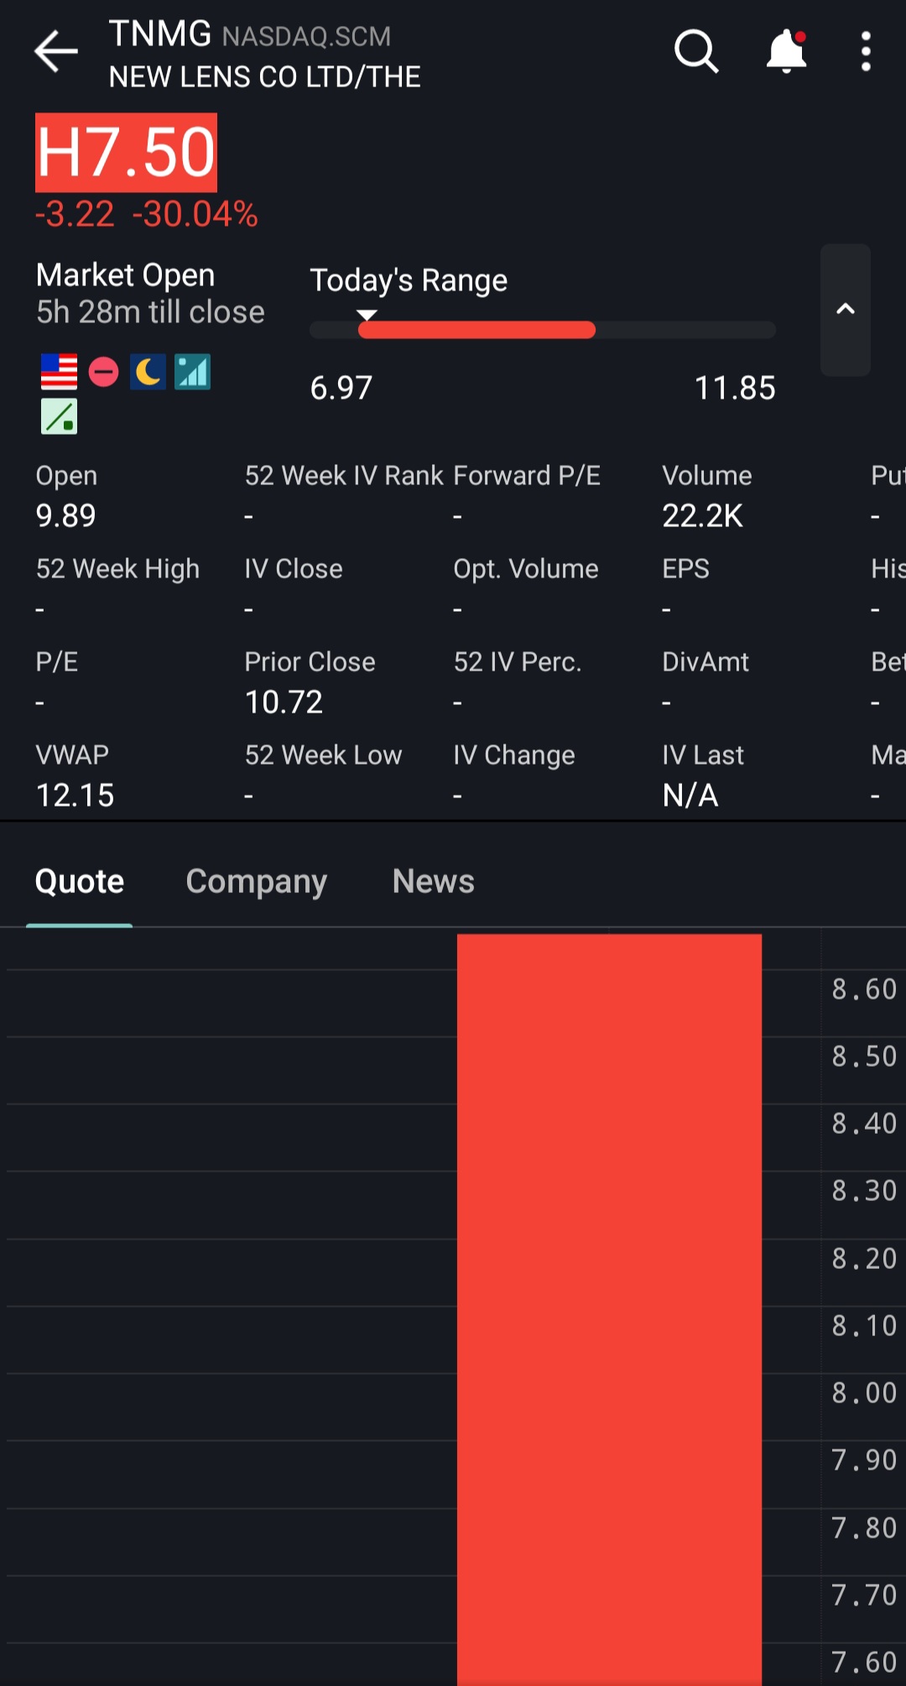
Task: Collapse the quote details panel chevron
Action: (x=845, y=310)
